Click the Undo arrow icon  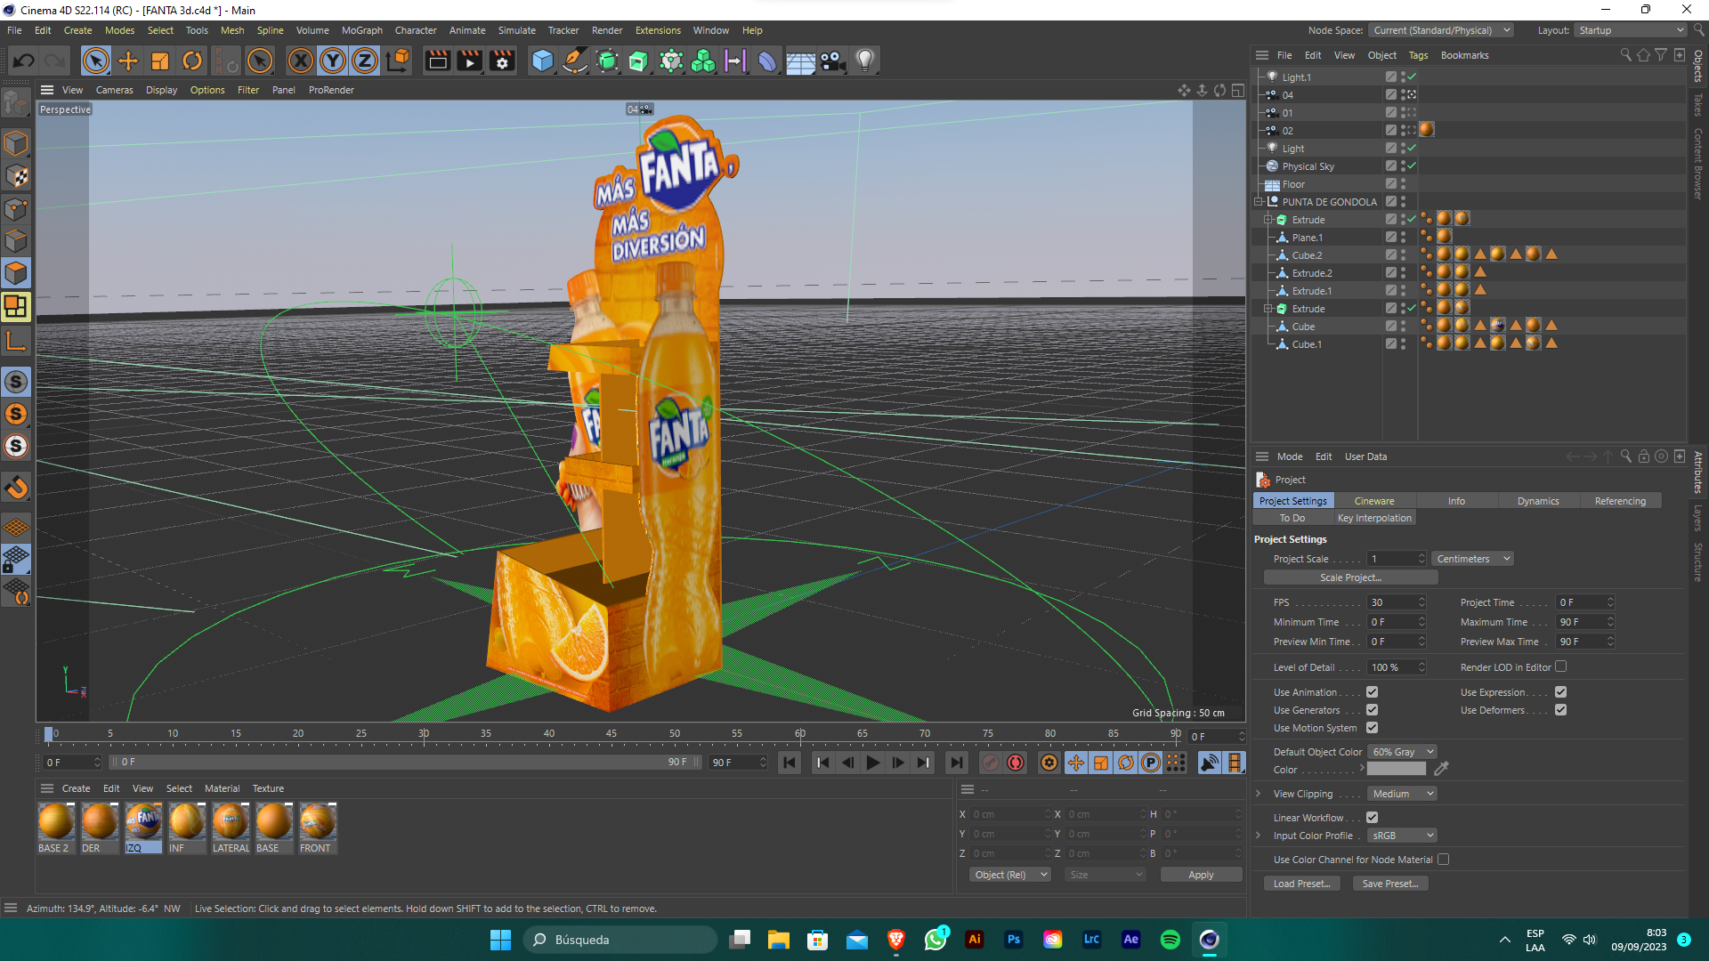(x=24, y=61)
